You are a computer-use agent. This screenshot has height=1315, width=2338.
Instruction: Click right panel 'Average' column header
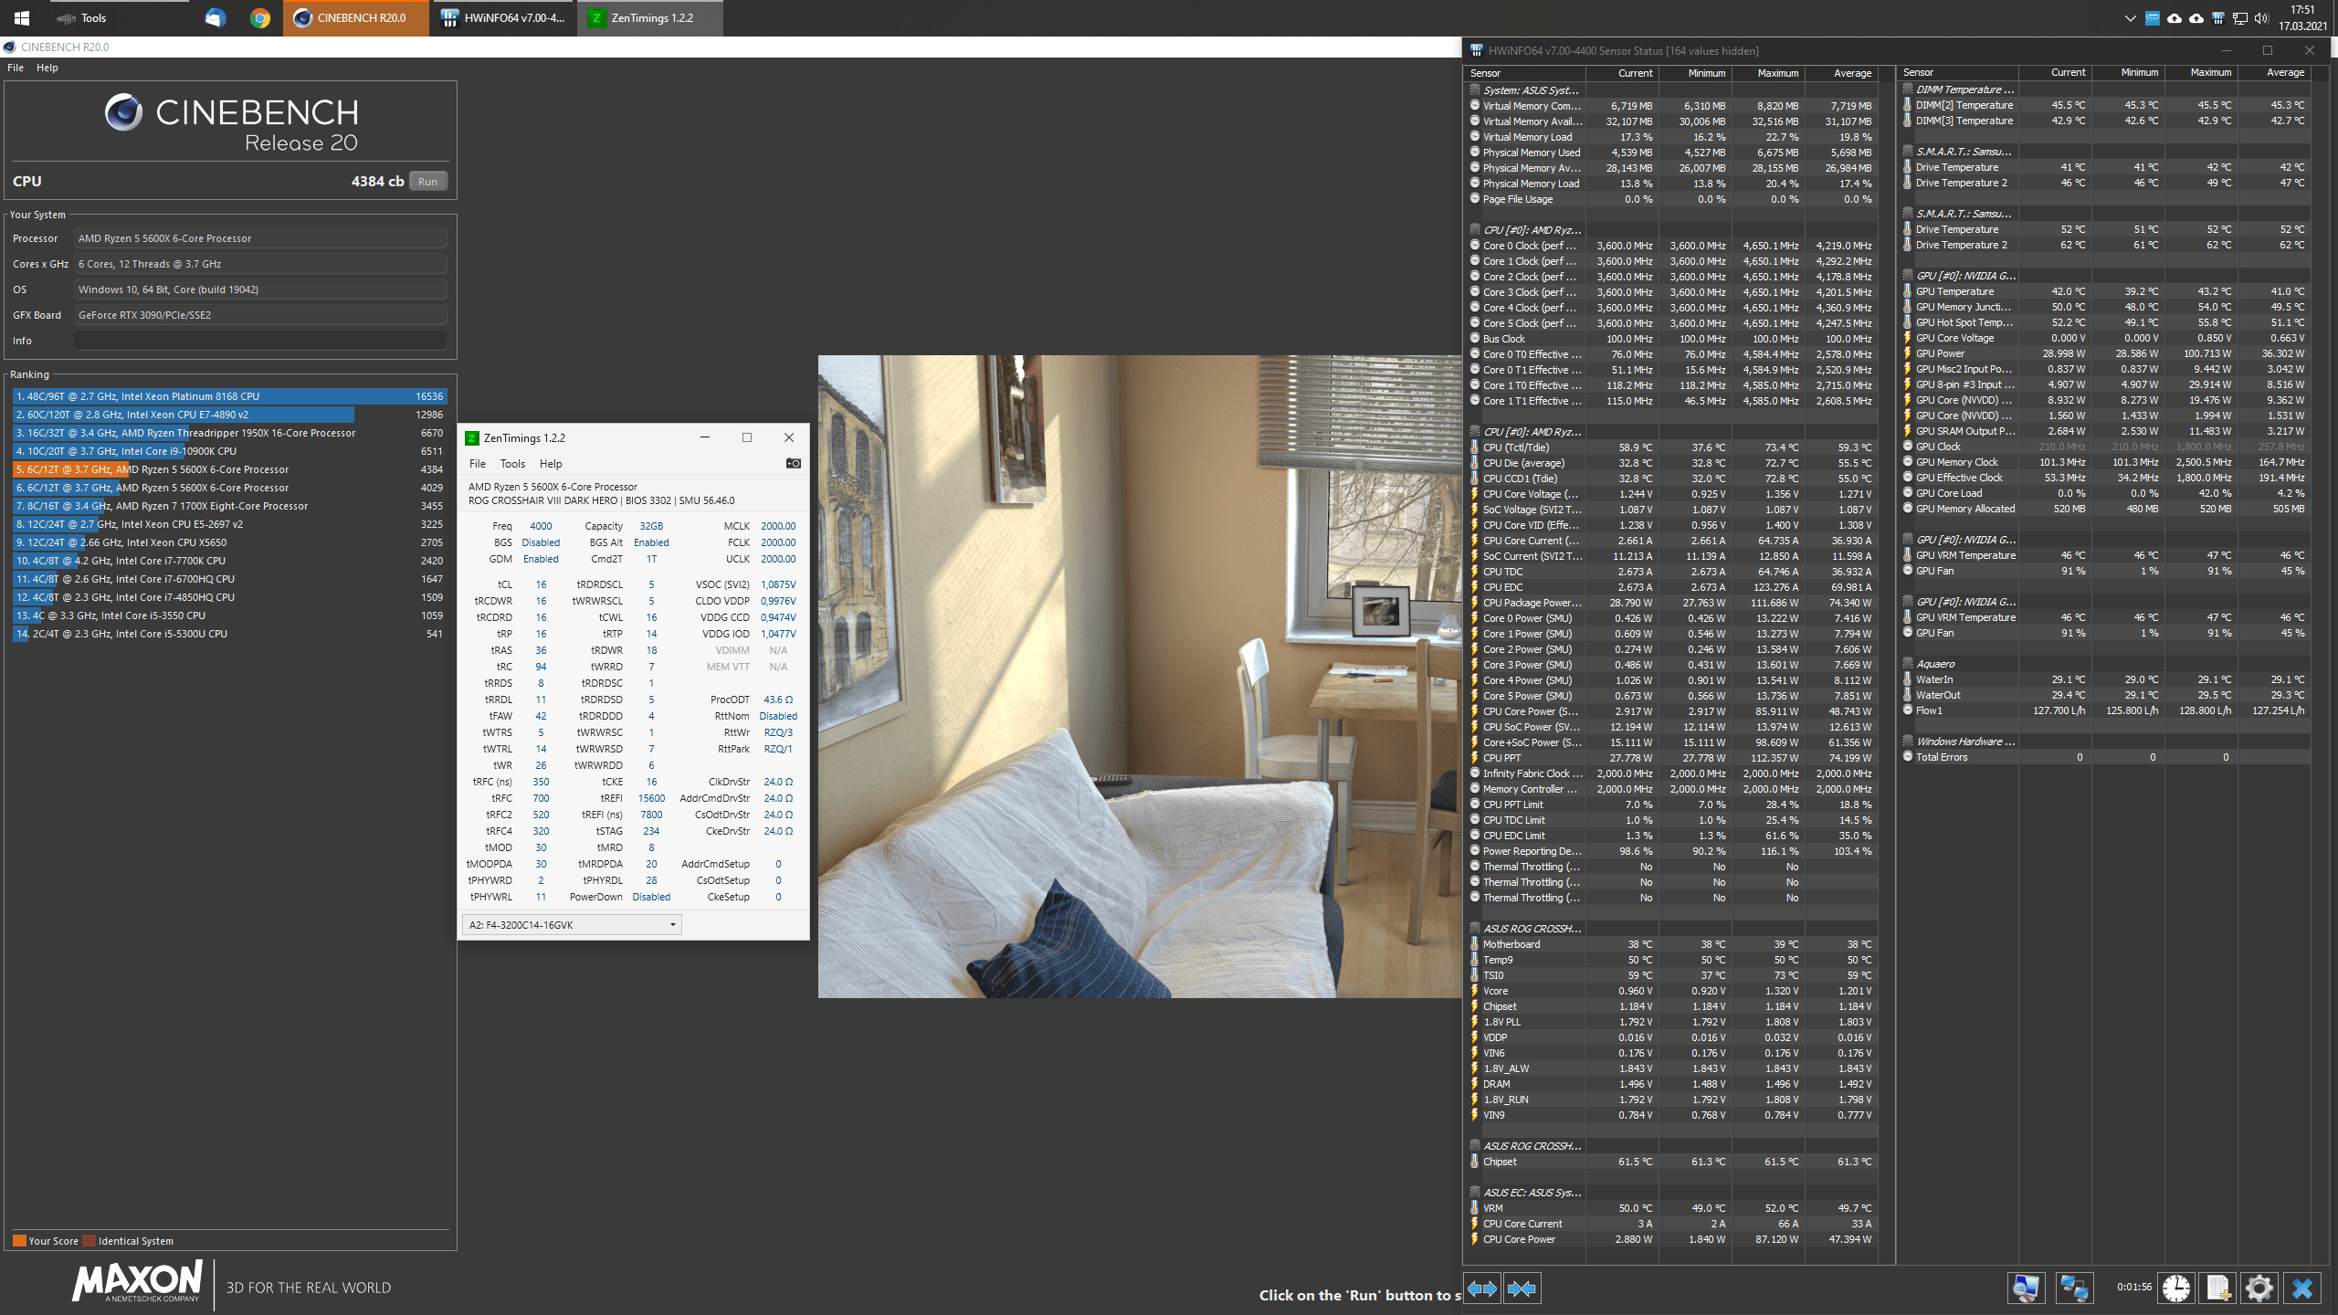tap(2274, 72)
